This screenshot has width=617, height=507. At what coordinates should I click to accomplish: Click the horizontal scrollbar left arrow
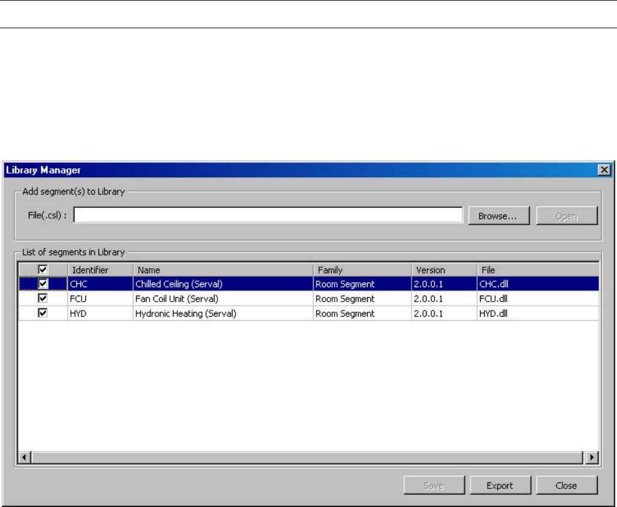coord(25,458)
